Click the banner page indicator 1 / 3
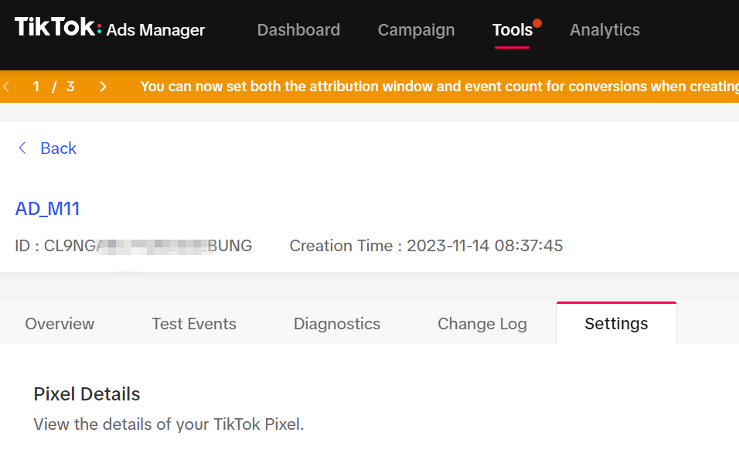This screenshot has height=453, width=739. tap(53, 87)
